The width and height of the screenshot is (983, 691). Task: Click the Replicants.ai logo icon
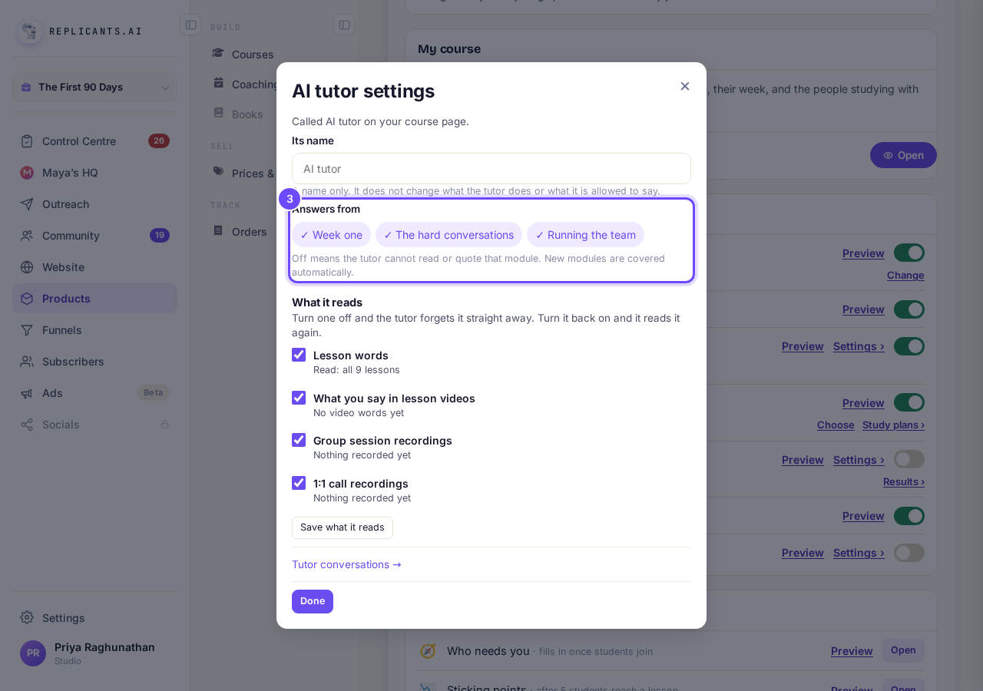pos(30,31)
